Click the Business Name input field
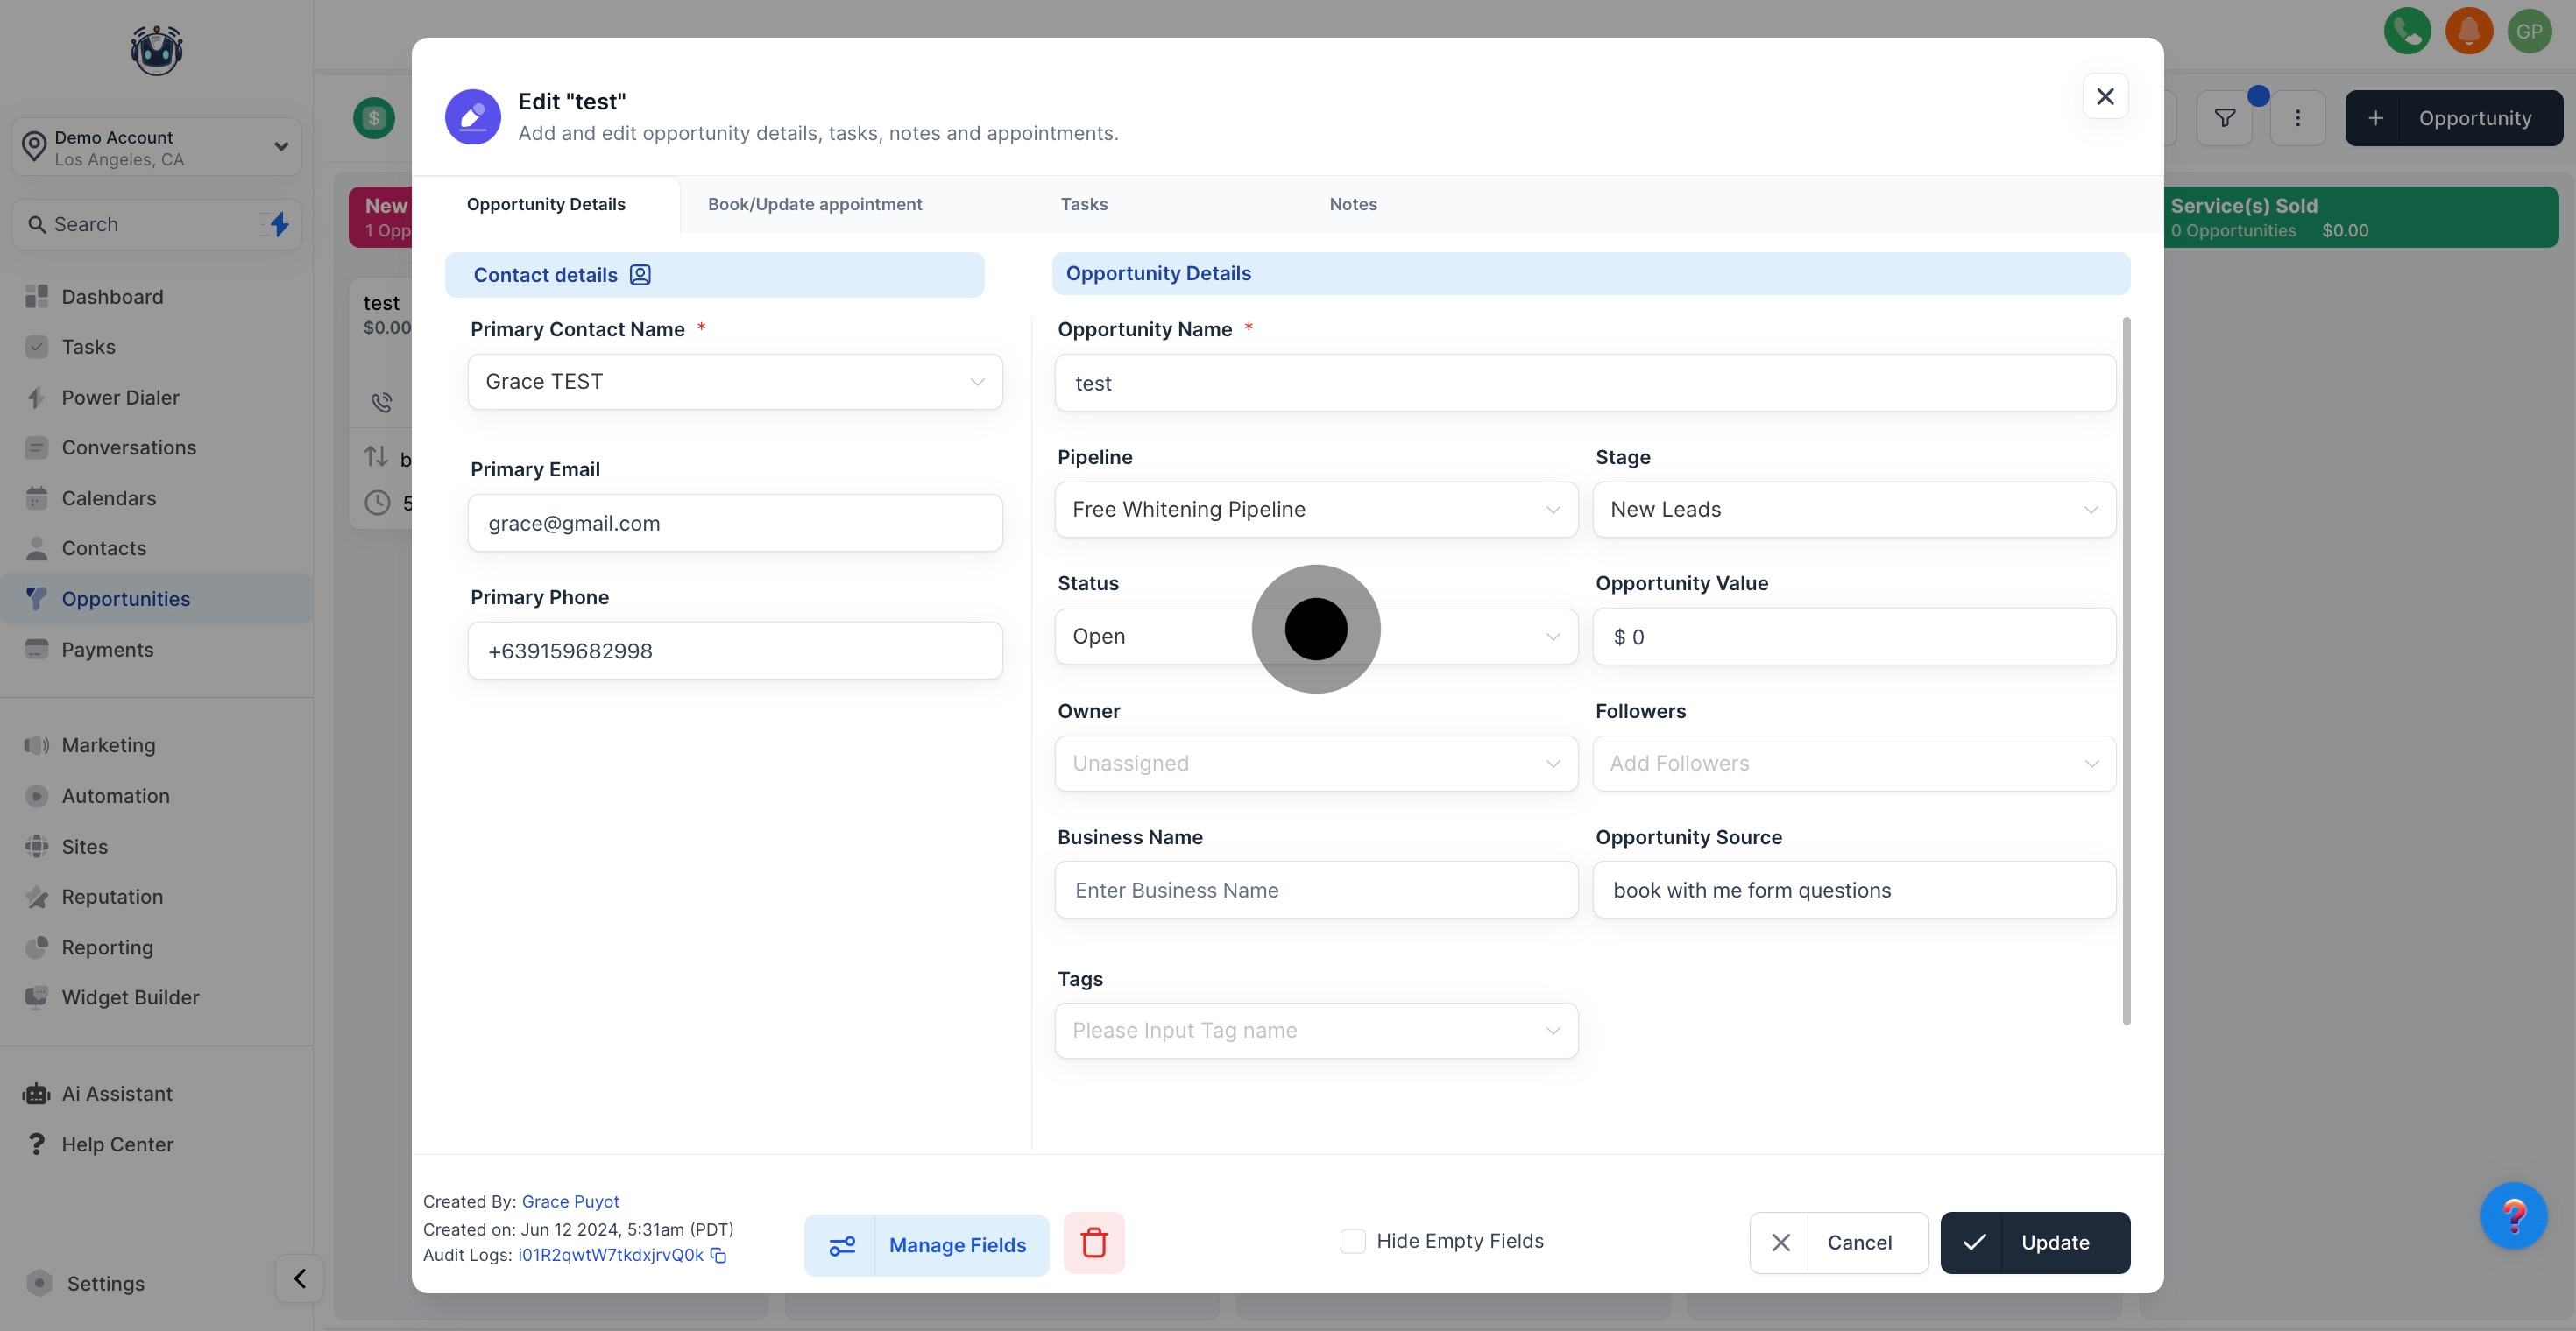This screenshot has width=2576, height=1331. 1315,891
